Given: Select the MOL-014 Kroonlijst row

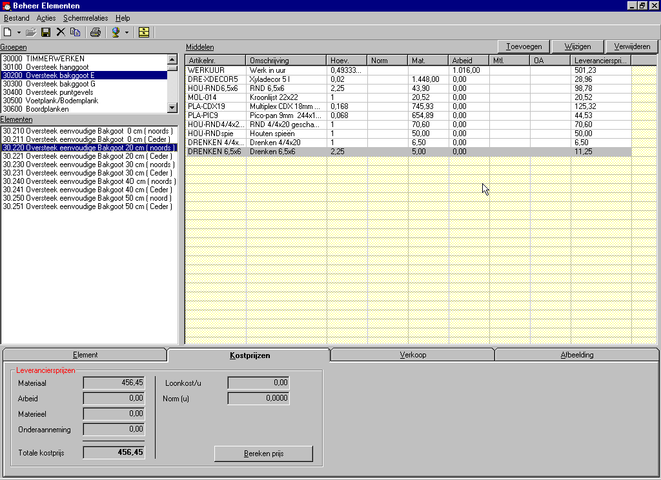Looking at the screenshot, I should pos(408,97).
